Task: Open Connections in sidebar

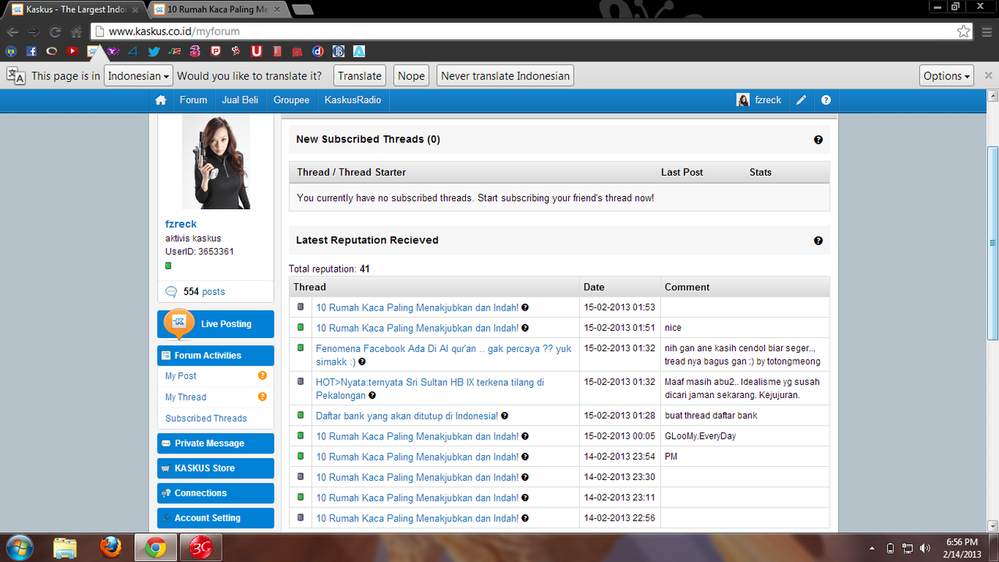Action: [x=215, y=493]
